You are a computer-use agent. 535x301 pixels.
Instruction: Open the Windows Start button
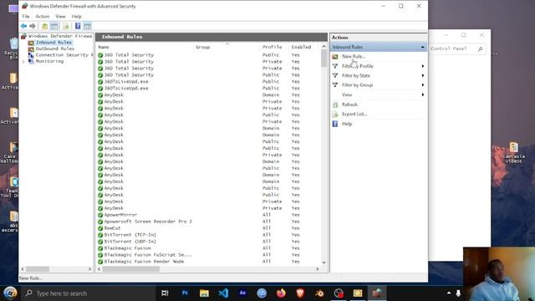point(10,293)
